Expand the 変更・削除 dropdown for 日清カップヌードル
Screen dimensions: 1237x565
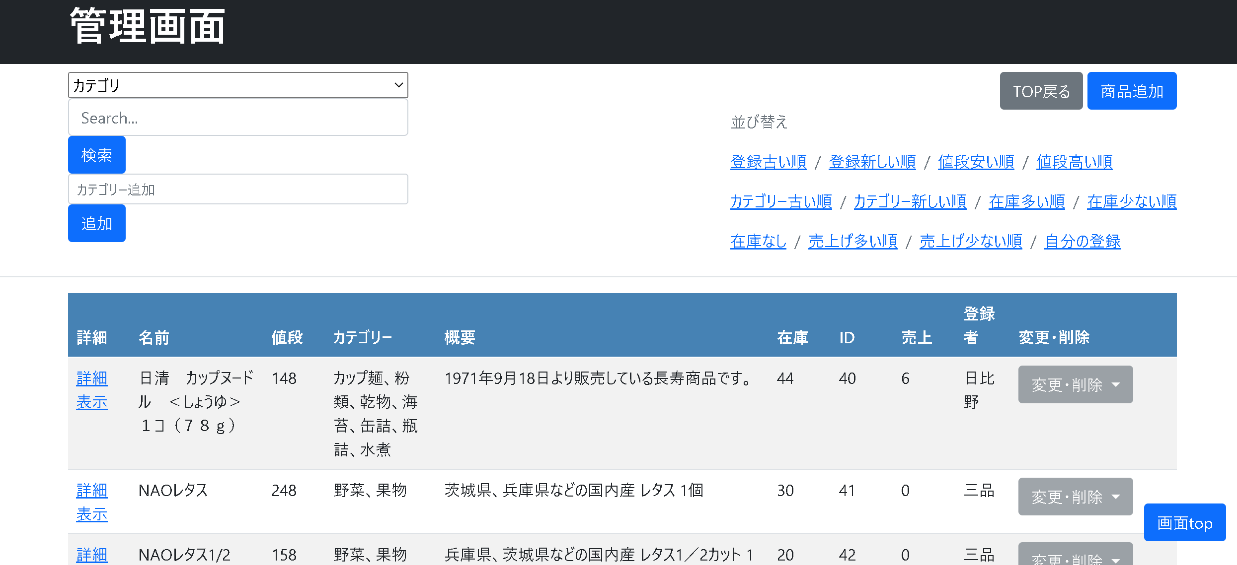coord(1075,384)
